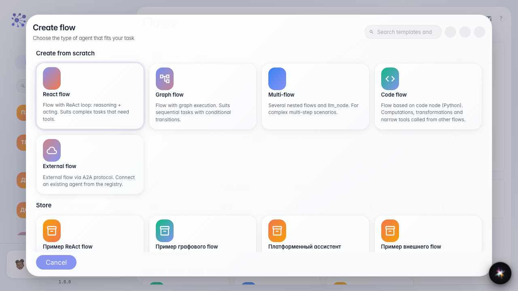
Task: Click the archive icon of Платформенный ассистент
Action: 277,231
